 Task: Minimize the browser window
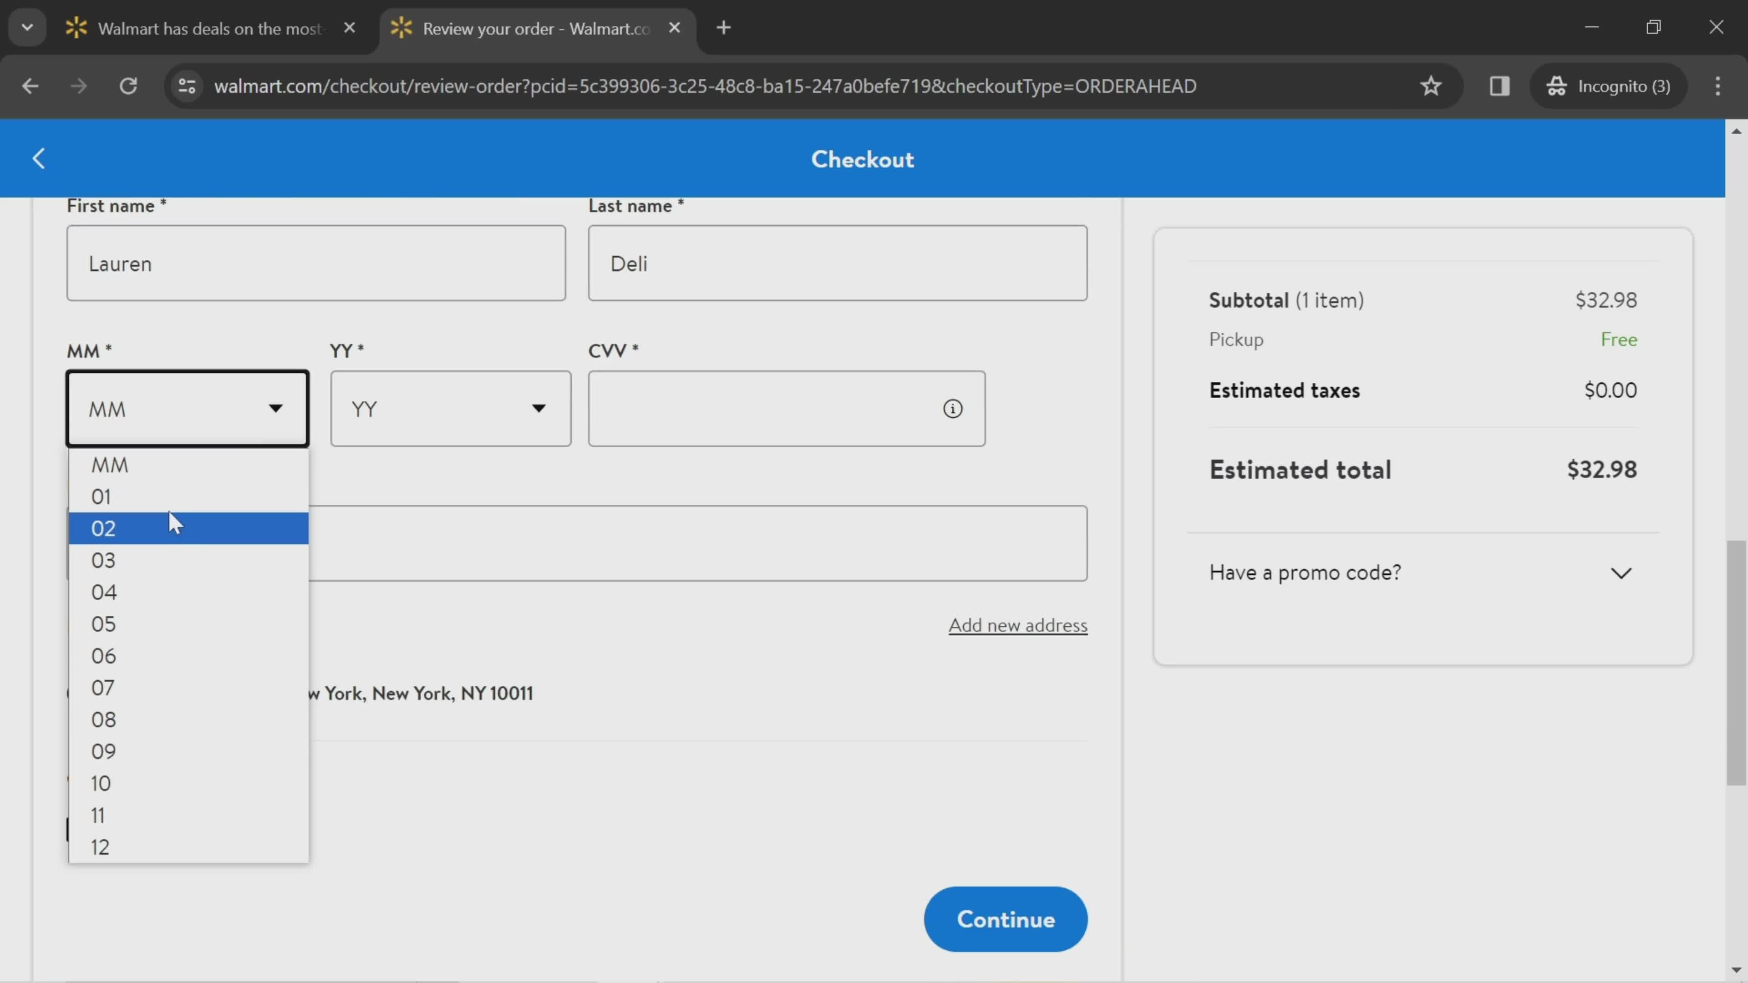[1592, 27]
